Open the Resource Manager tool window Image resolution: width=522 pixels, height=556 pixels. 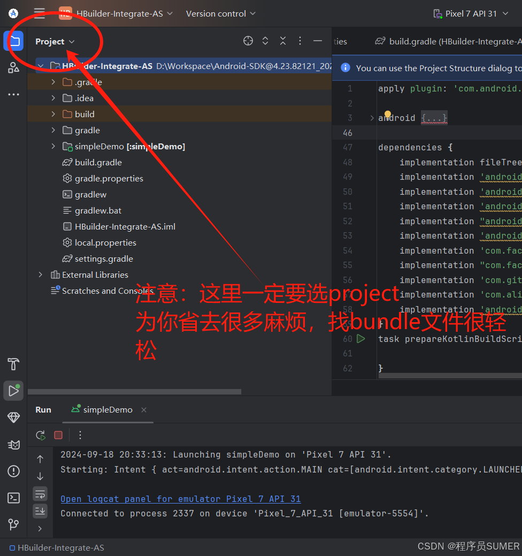pyautogui.click(x=13, y=67)
